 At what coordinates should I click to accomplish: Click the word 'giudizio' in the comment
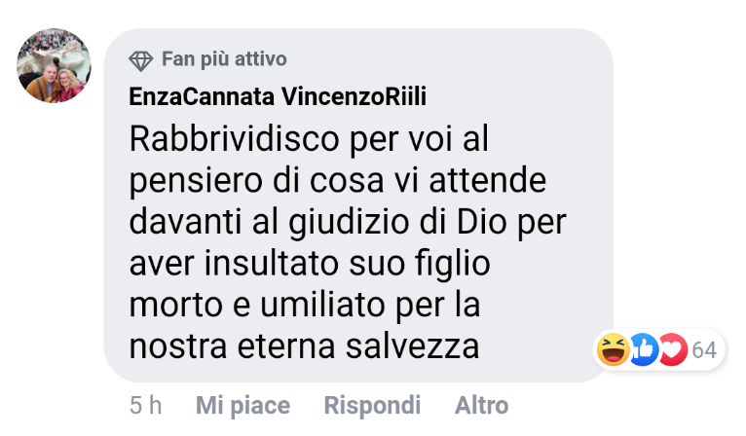click(x=349, y=222)
